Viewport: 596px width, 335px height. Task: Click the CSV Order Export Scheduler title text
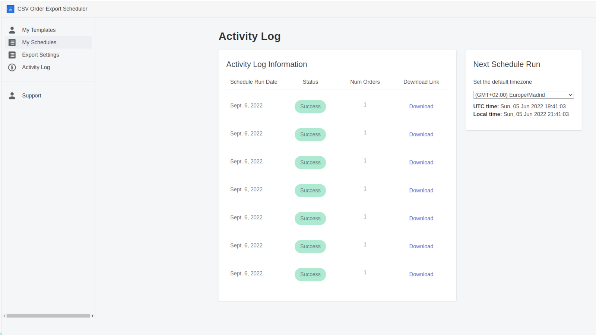click(52, 9)
